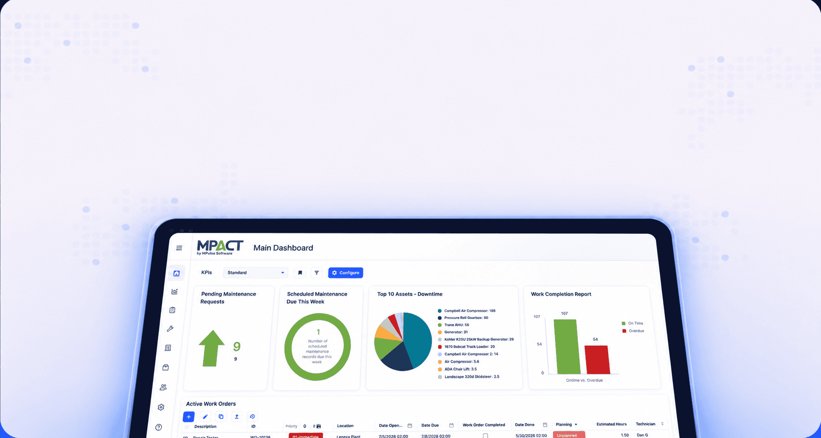
Task: Click the filter icon beside KPIs dropdown
Action: pos(317,273)
